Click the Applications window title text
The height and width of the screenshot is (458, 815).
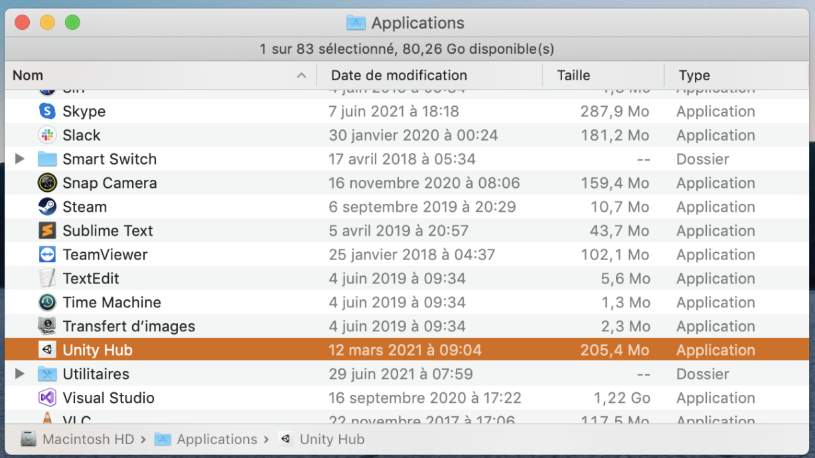[417, 23]
